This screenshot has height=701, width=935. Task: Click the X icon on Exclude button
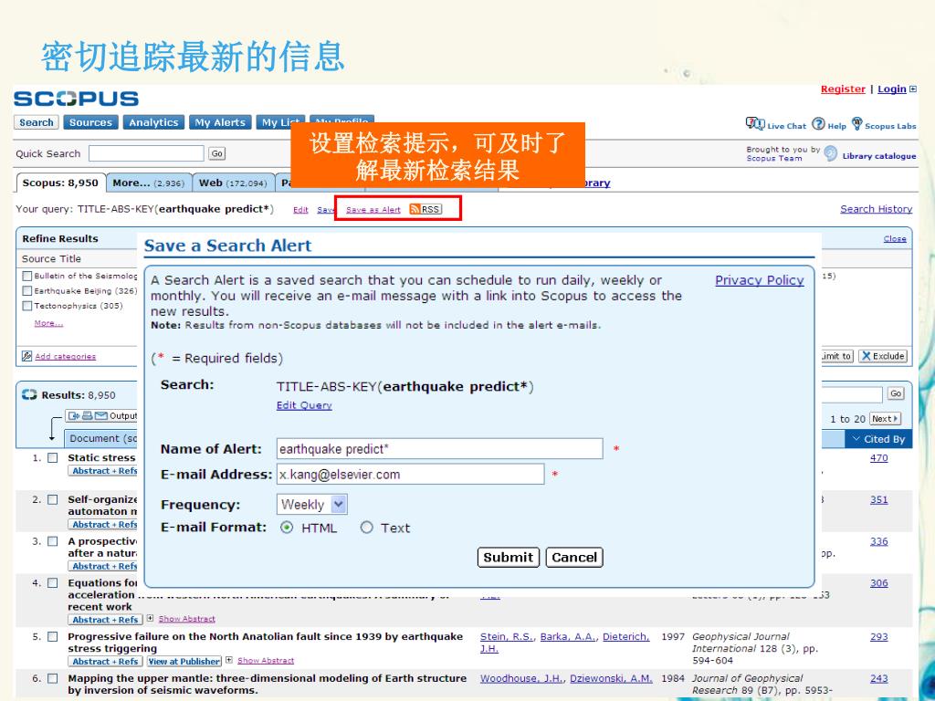click(867, 356)
